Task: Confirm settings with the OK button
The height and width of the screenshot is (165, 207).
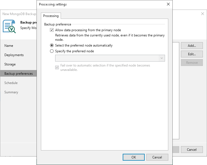Action: click(x=134, y=157)
